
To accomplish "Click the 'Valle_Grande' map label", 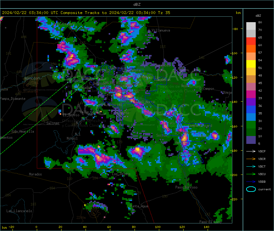I will [90, 112].
